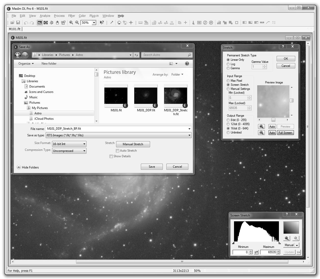Click the context help arrow-question icon
The height and width of the screenshot is (279, 320).
(x=102, y=22)
